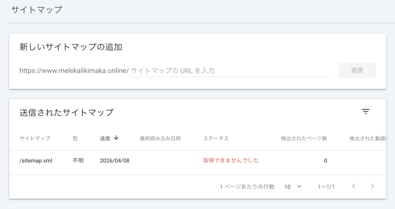Go to the next page of results

[372, 186]
